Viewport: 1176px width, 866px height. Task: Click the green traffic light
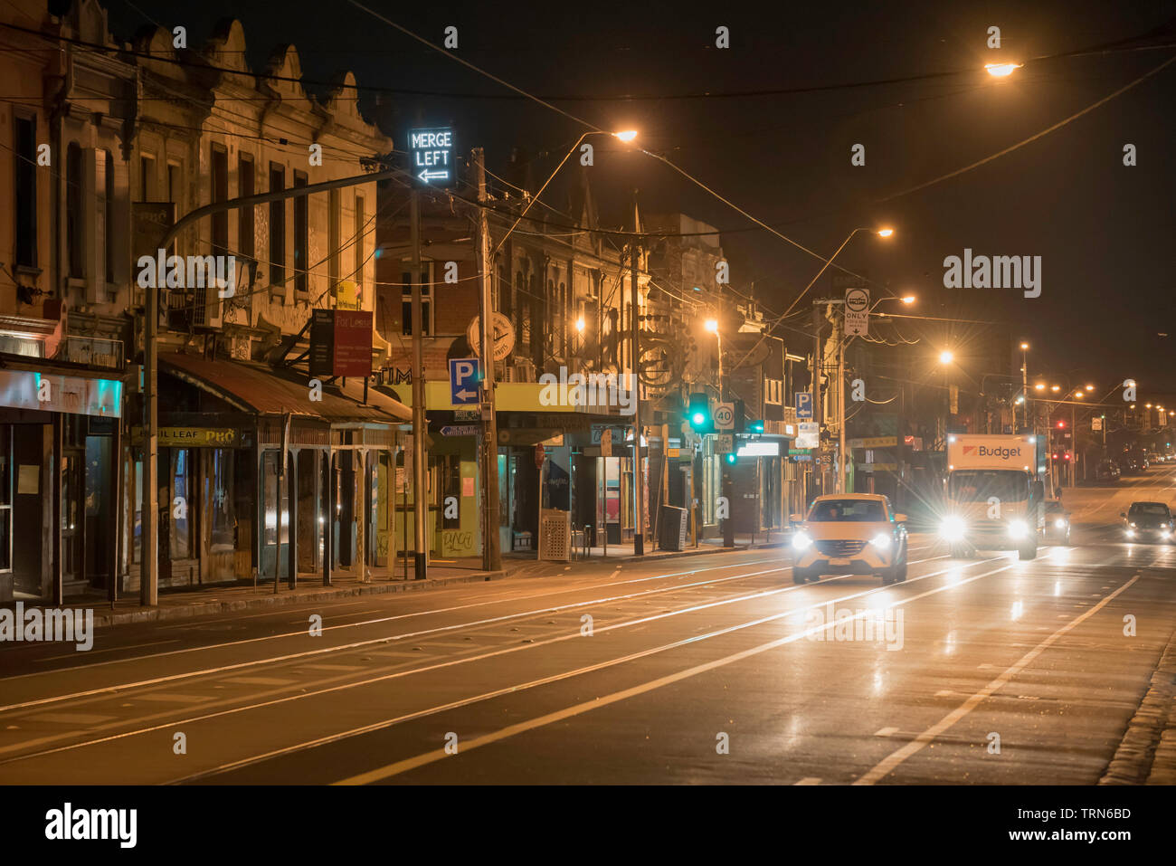click(x=698, y=412)
